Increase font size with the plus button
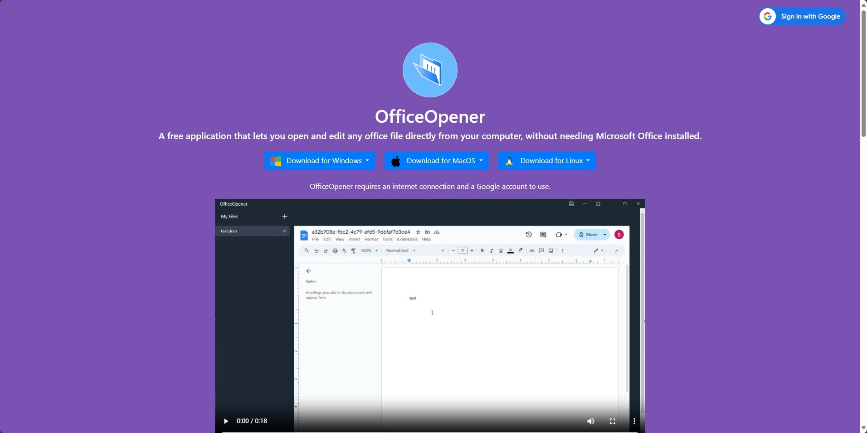Screen dimensions: 867x433 pos(472,250)
